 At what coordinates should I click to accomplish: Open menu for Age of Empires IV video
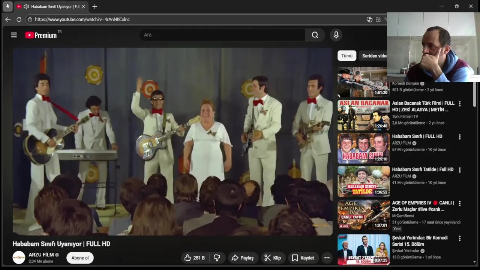460,203
